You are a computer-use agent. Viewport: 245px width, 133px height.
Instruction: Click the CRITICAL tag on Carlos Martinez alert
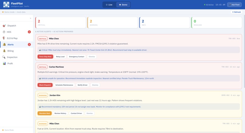[43, 67]
